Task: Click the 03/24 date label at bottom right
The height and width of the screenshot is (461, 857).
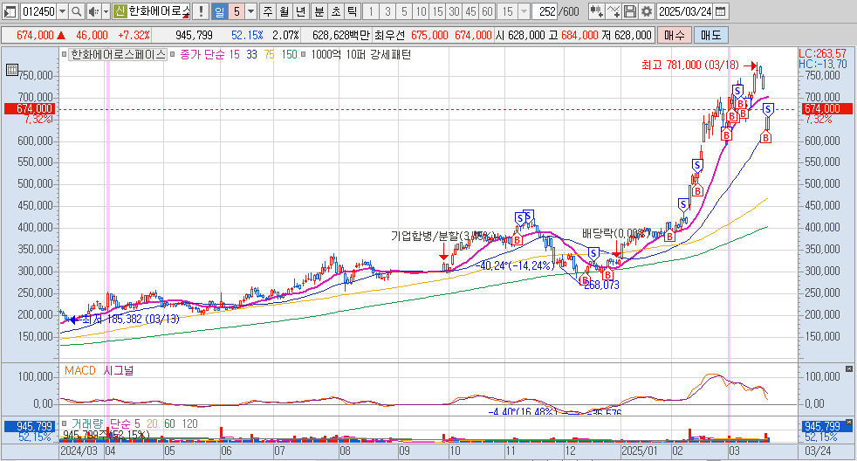Action: coord(819,451)
